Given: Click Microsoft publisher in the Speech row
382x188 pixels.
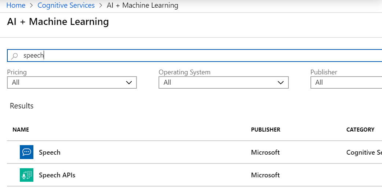Looking at the screenshot, I should click(265, 152).
